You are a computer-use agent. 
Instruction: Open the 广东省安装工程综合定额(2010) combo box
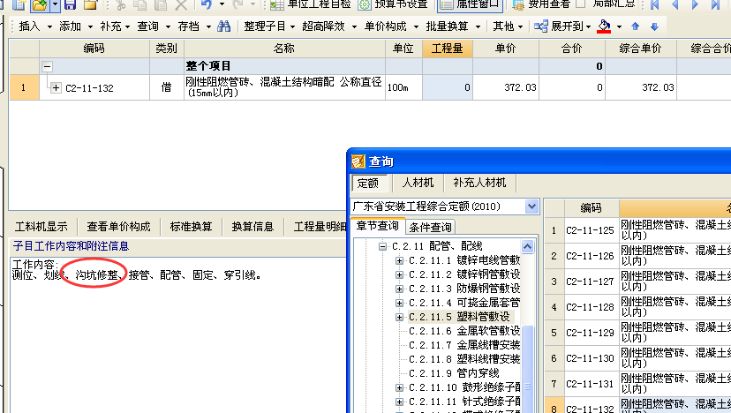(445, 206)
